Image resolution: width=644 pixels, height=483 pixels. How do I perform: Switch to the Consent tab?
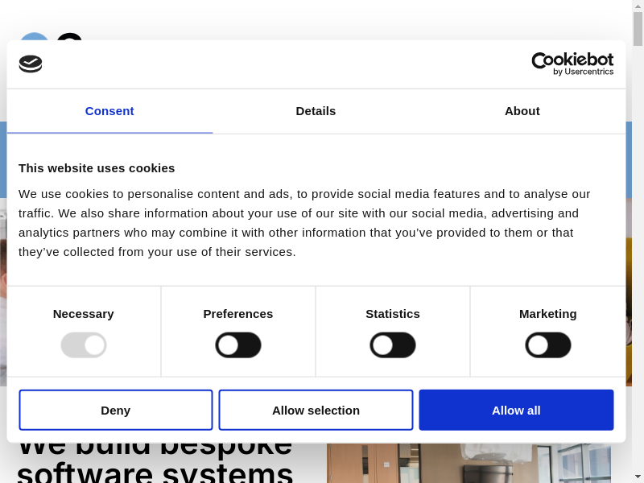(109, 111)
